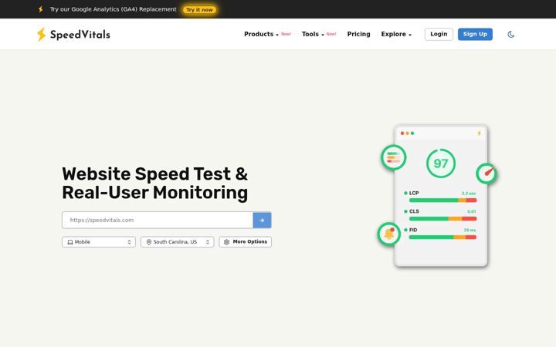
Task: Click the Website Speed Test heading
Action: click(x=155, y=184)
